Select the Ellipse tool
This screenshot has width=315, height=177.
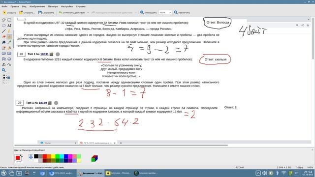(9, 59)
